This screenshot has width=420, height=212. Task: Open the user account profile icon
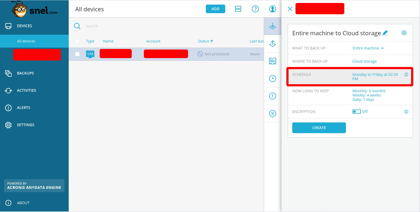(273, 9)
